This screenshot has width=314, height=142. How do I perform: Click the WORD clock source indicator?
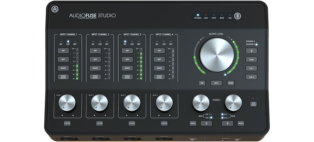tap(222, 15)
